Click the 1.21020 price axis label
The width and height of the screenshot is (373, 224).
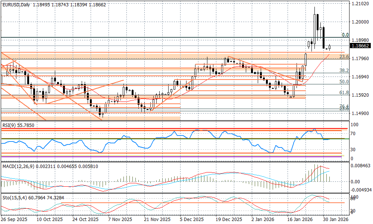click(360, 4)
